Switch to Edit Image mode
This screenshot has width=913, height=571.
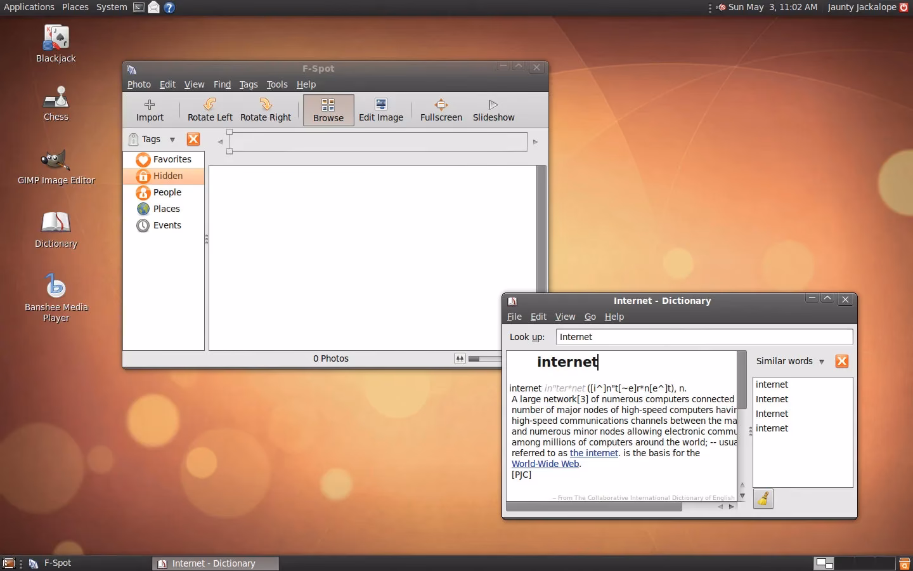[380, 110]
